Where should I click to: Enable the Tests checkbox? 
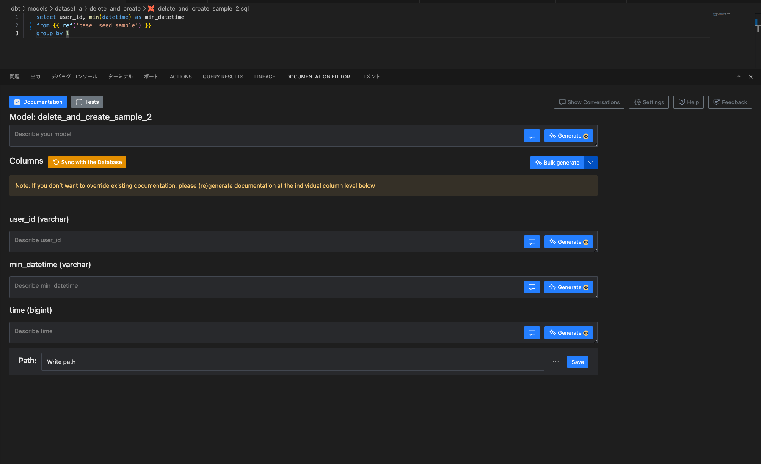pos(79,102)
